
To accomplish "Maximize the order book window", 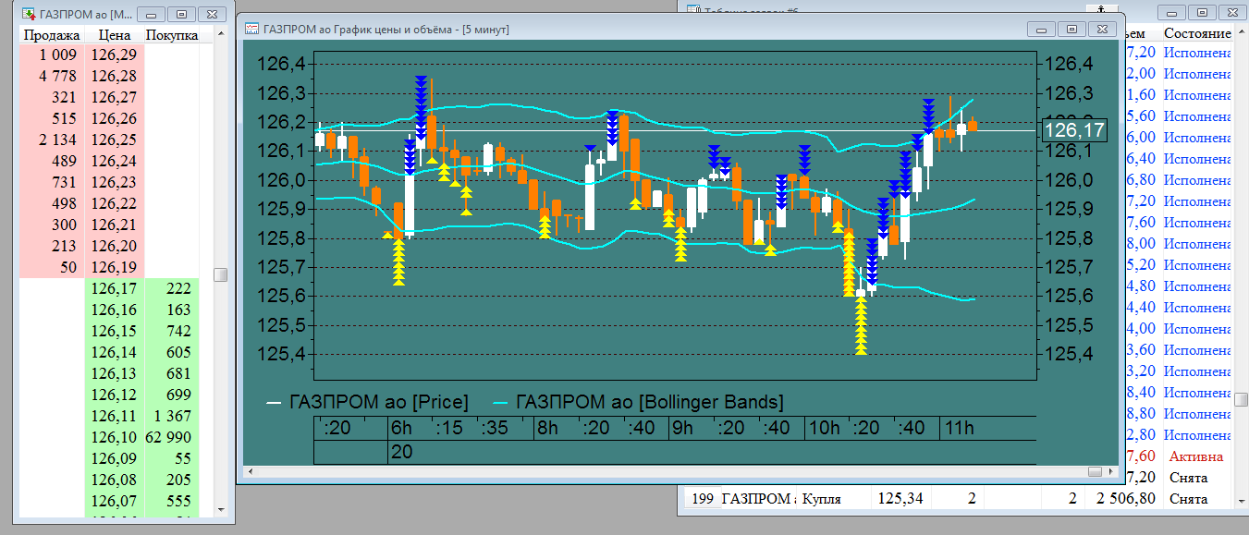I will pyautogui.click(x=182, y=15).
